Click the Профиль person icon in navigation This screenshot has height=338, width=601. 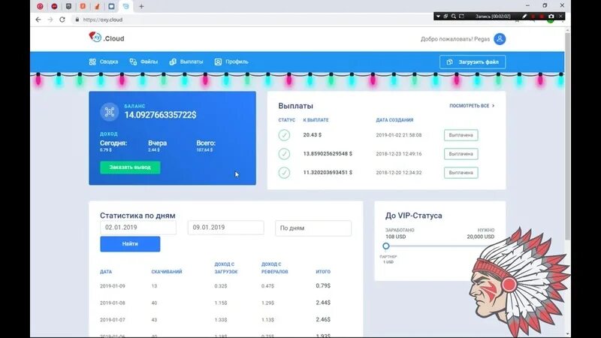(218, 62)
